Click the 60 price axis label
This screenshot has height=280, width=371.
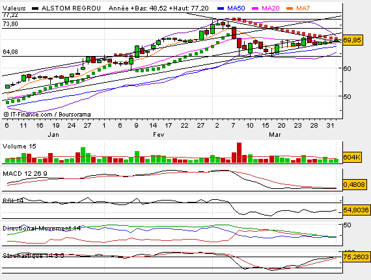point(348,68)
